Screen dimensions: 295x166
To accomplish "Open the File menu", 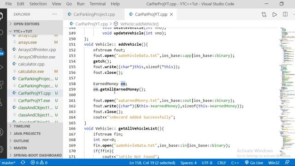I will [8, 4].
